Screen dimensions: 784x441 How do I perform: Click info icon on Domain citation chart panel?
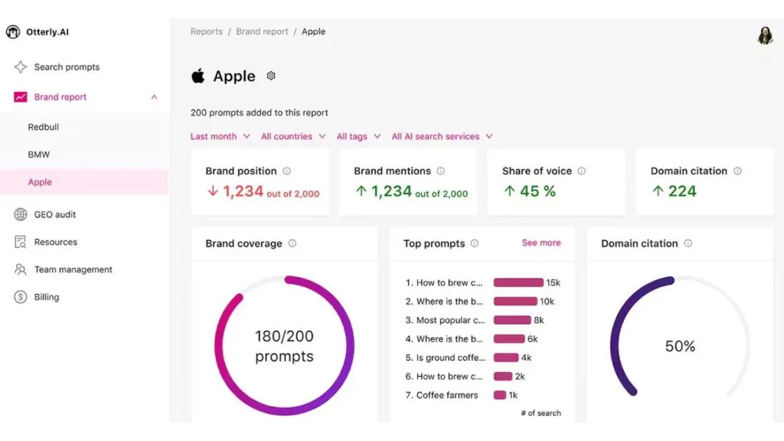[688, 243]
